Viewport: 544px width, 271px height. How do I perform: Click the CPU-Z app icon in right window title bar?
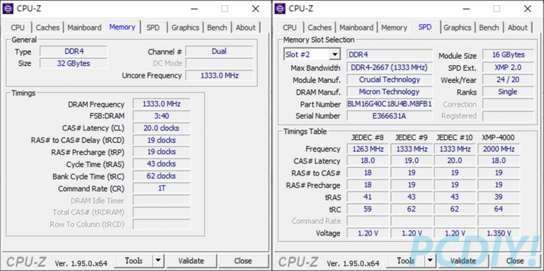pos(280,8)
